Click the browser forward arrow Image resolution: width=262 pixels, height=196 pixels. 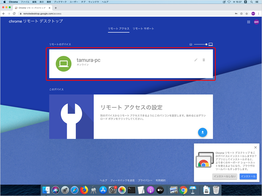[x=9, y=14]
